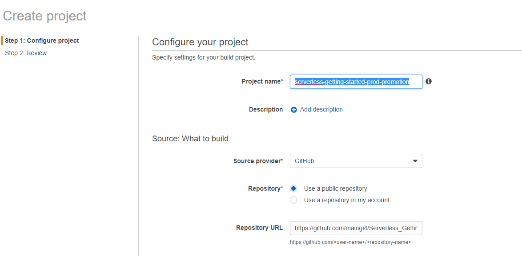Click the info icon beside Project name

[428, 81]
